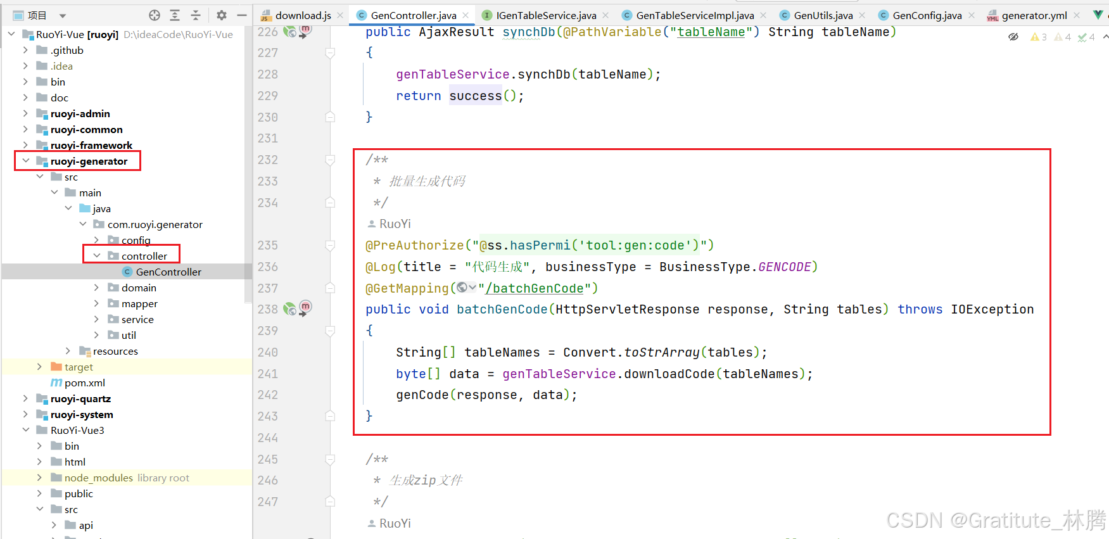The width and height of the screenshot is (1109, 539).
Task: Switch to the GenUtils.java tab
Action: click(x=823, y=15)
